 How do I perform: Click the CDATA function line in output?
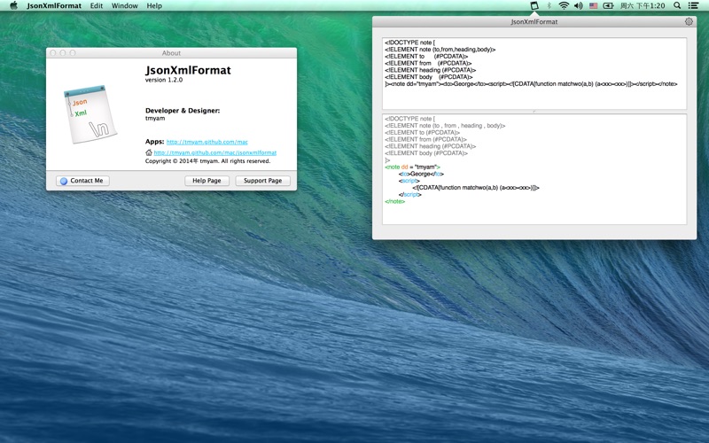pos(476,188)
